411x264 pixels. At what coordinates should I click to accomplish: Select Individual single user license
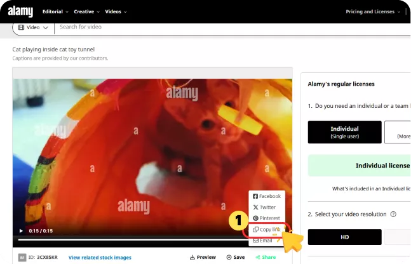[345, 132]
